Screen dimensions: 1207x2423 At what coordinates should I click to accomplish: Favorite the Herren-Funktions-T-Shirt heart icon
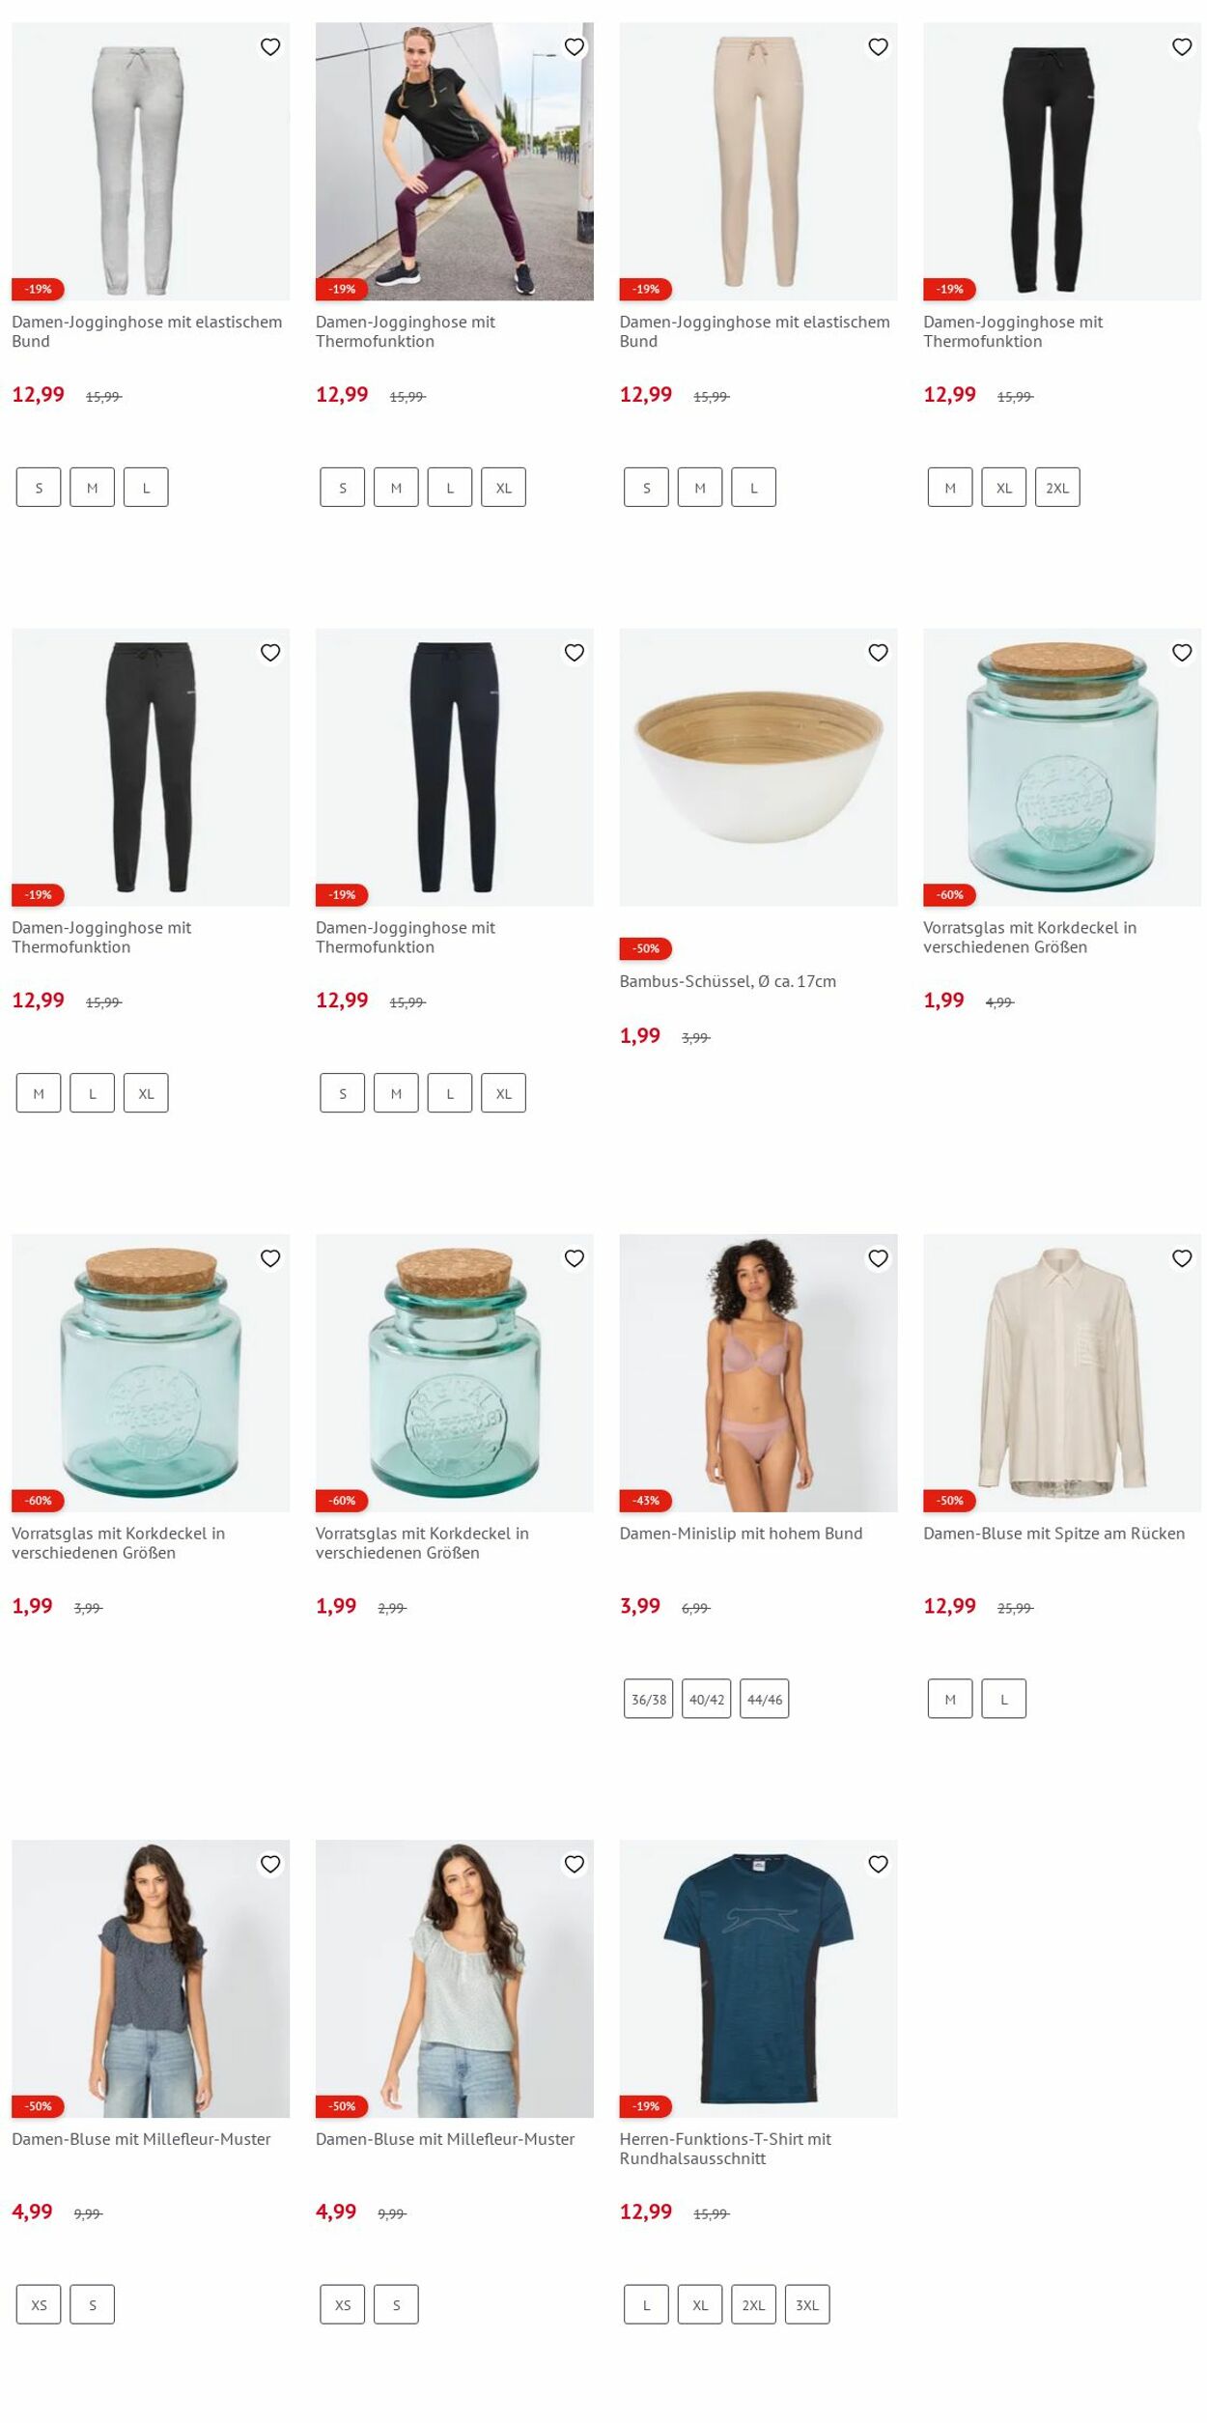[x=878, y=1863]
